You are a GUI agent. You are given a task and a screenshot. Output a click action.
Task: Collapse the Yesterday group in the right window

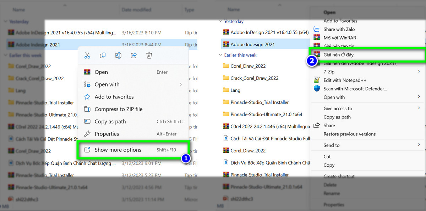click(x=220, y=21)
